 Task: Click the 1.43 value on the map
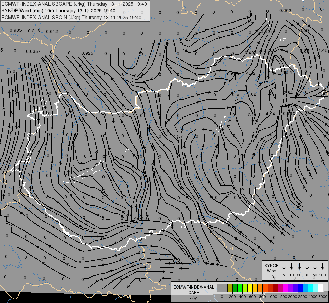tap(323, 50)
